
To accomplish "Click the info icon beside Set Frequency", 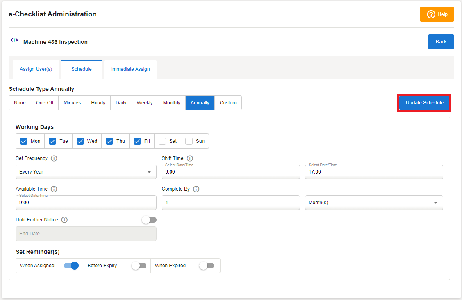I will click(x=54, y=158).
